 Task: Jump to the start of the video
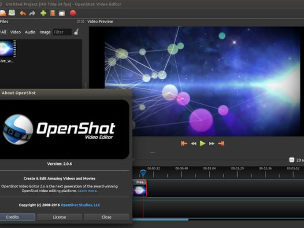[x=184, y=143]
